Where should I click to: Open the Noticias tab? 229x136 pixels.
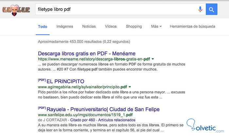89,26
